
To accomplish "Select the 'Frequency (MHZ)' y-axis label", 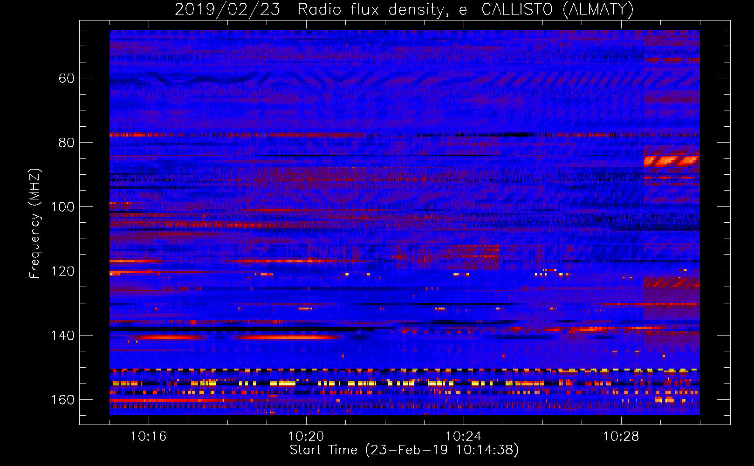I will pyautogui.click(x=35, y=224).
